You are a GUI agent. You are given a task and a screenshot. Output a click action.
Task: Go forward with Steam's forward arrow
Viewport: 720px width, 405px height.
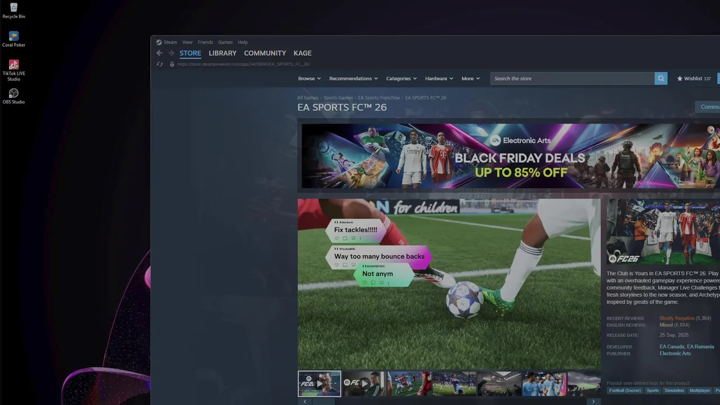[x=171, y=53]
